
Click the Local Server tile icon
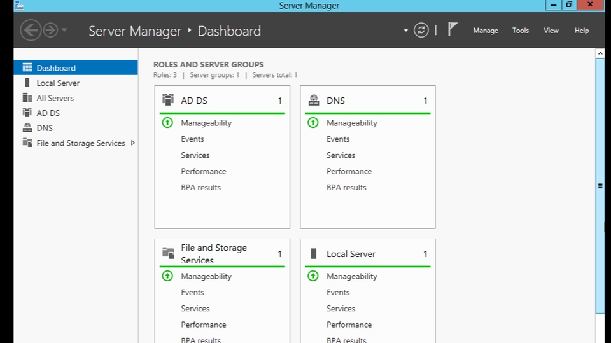tap(313, 254)
